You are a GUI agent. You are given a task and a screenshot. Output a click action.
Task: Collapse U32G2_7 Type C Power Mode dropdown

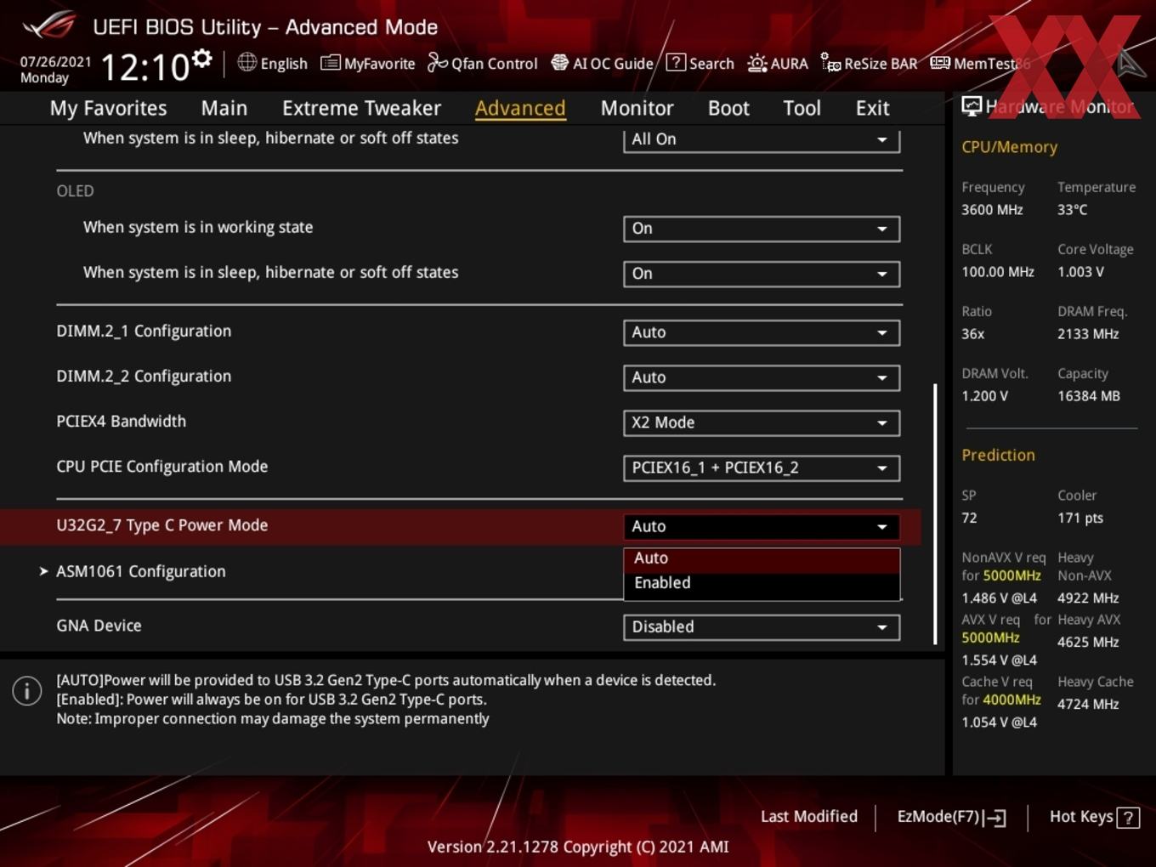tap(762, 526)
